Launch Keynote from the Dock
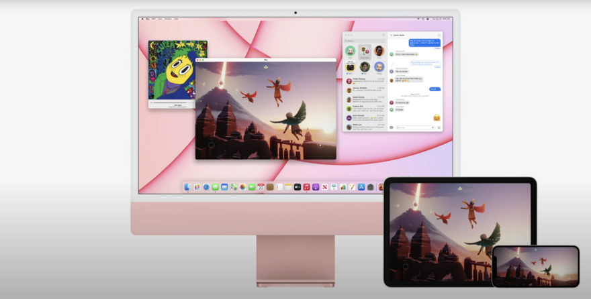Screen dimensions: 591x299 334,187
